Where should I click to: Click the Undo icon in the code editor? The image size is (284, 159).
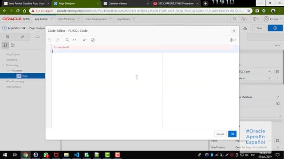click(50, 40)
